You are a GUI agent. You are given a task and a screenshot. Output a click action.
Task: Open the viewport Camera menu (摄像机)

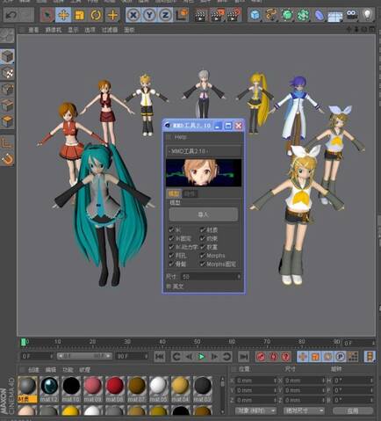point(54,30)
